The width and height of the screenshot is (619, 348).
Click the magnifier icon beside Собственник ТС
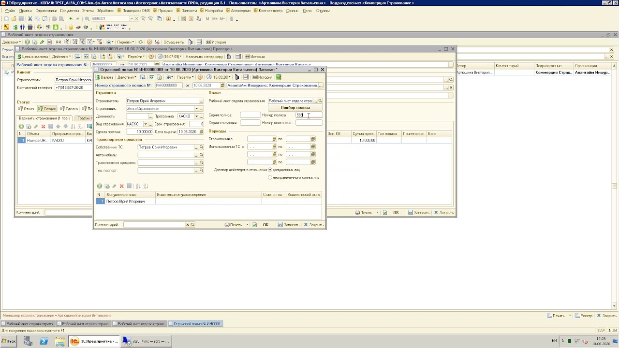coord(202,147)
